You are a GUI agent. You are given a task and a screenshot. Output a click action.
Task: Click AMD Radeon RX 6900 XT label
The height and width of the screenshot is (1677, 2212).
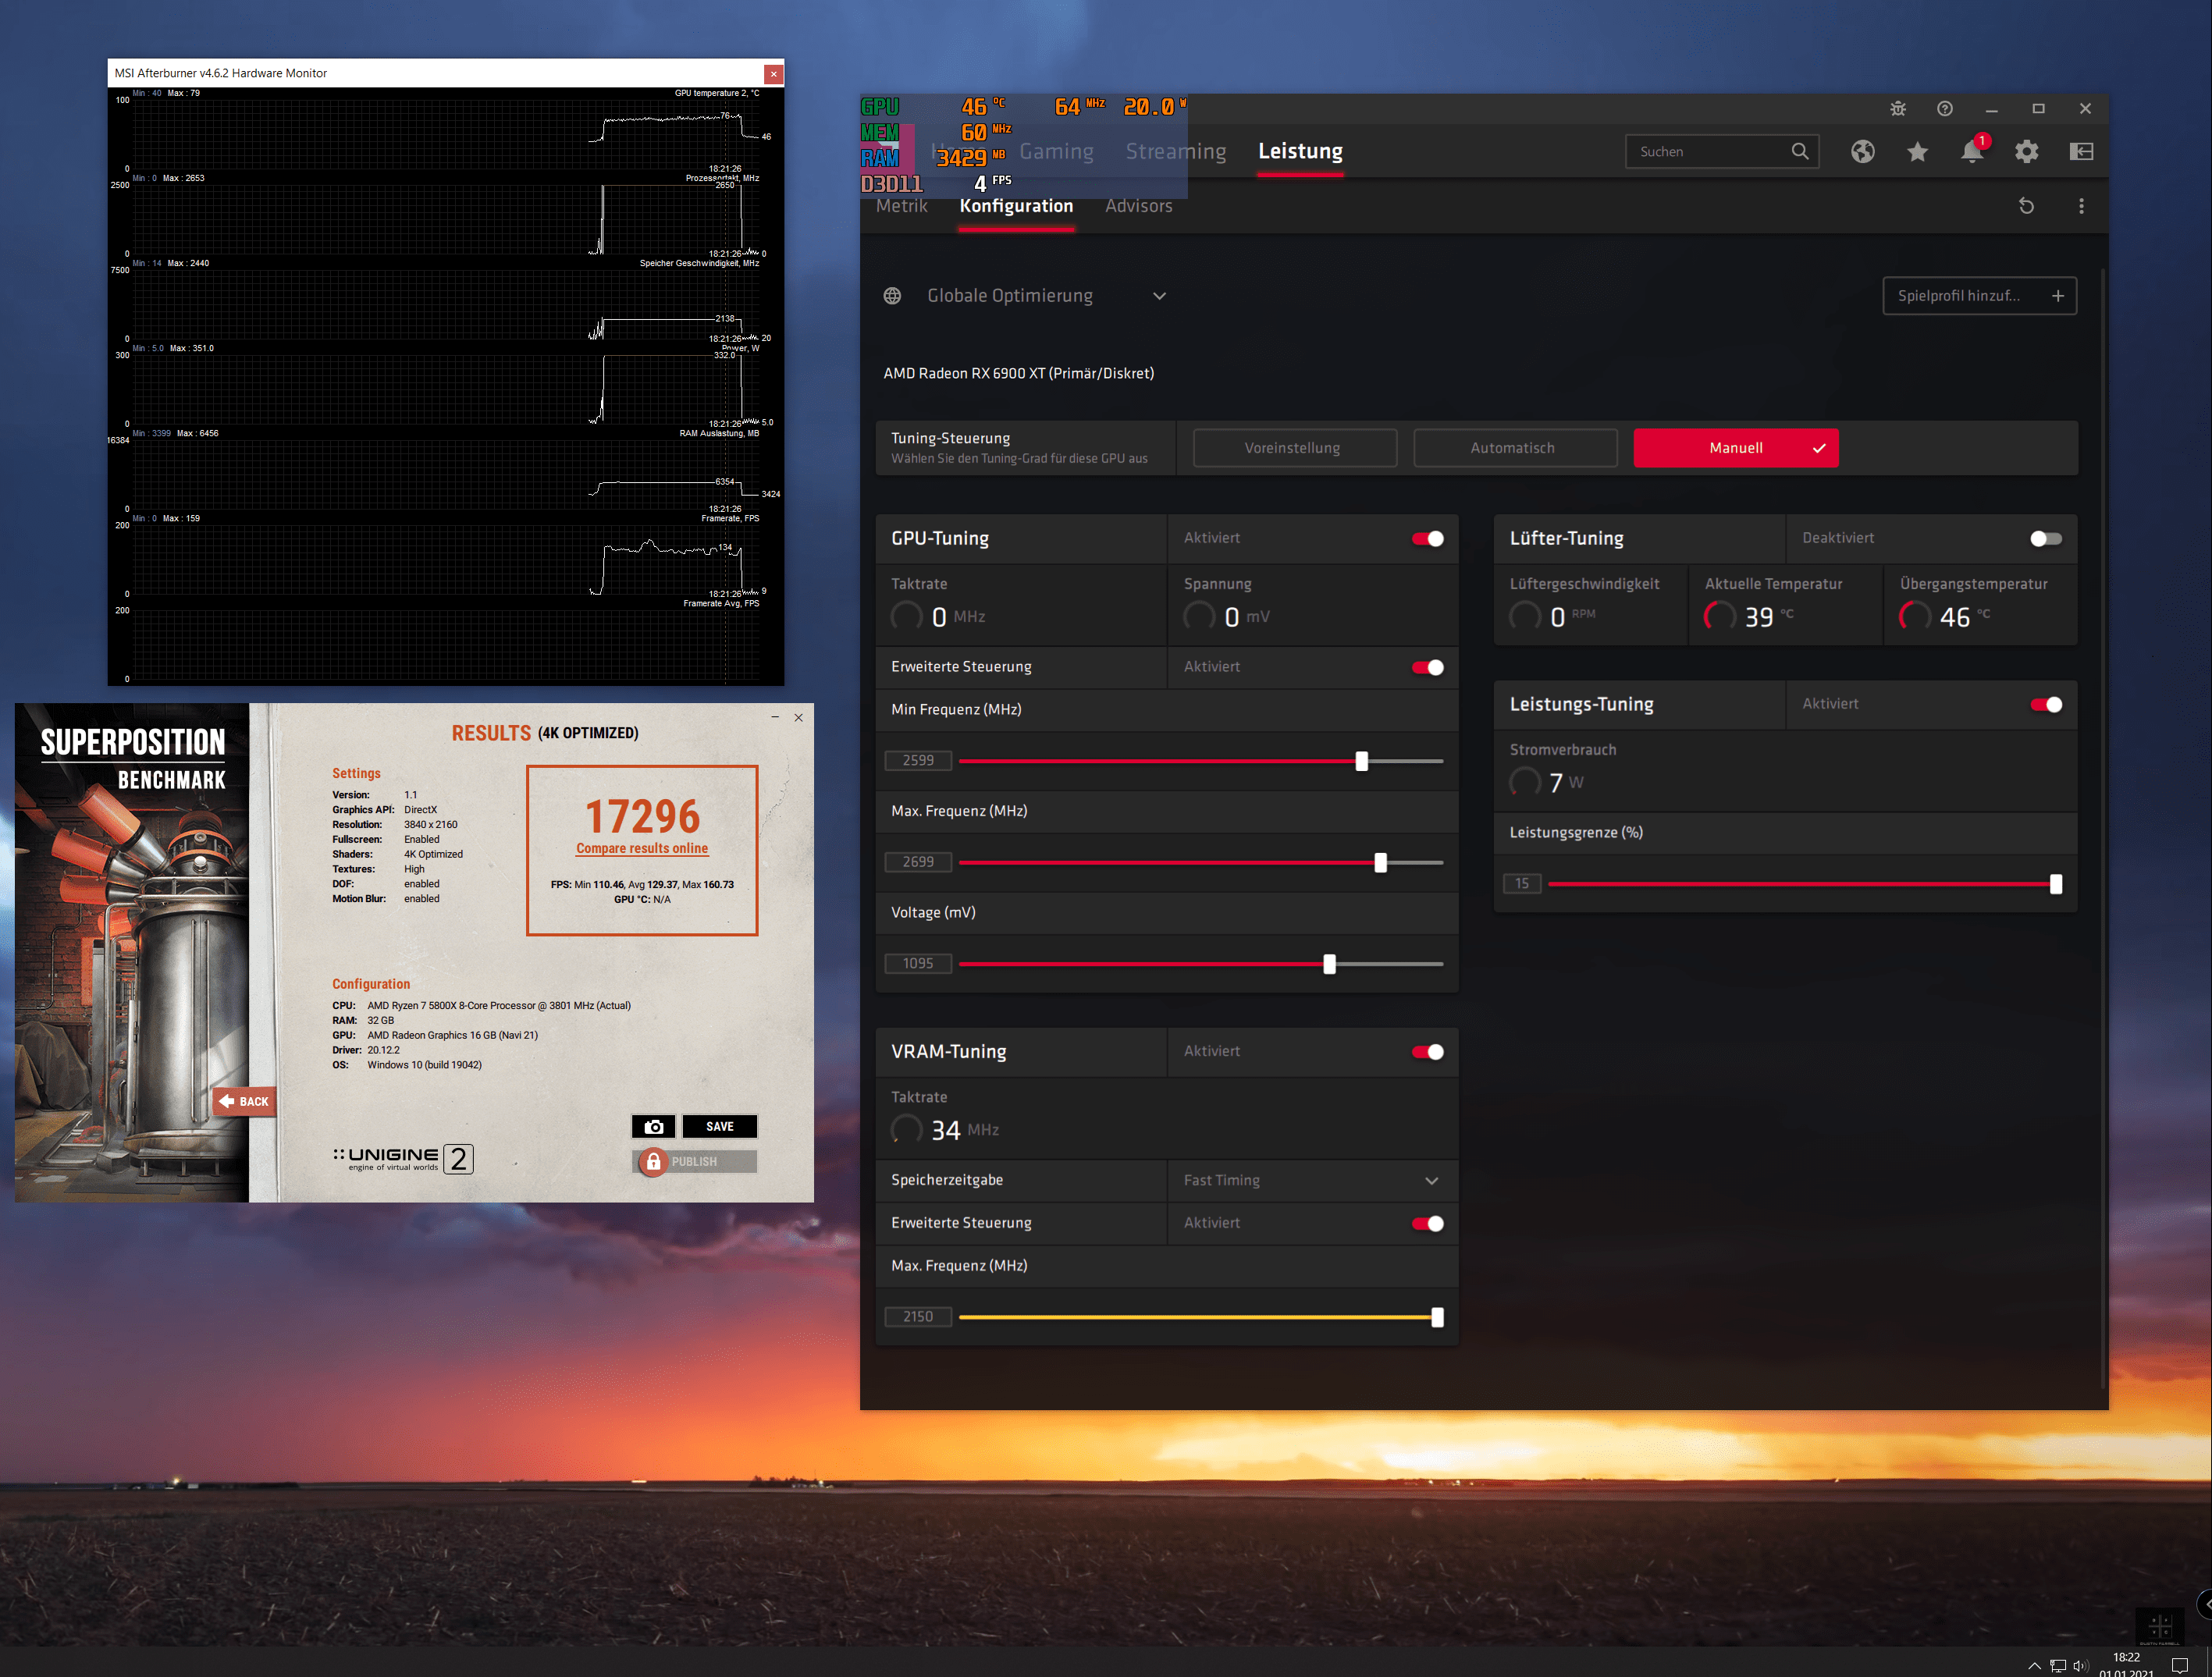point(1018,373)
